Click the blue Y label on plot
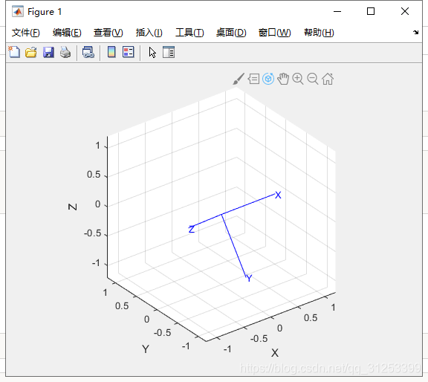The width and height of the screenshot is (428, 382). click(249, 278)
